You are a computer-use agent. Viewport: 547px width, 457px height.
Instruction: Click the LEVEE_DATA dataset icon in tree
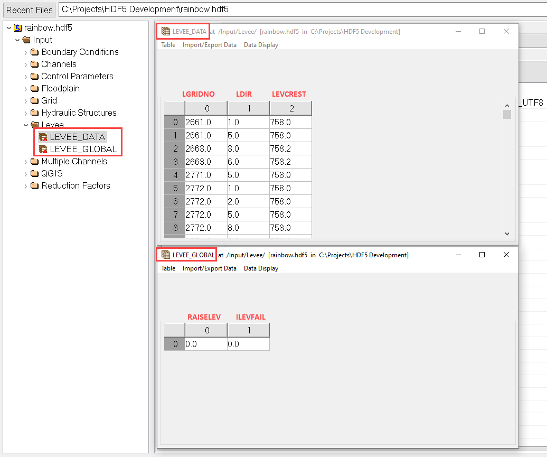[x=43, y=137]
